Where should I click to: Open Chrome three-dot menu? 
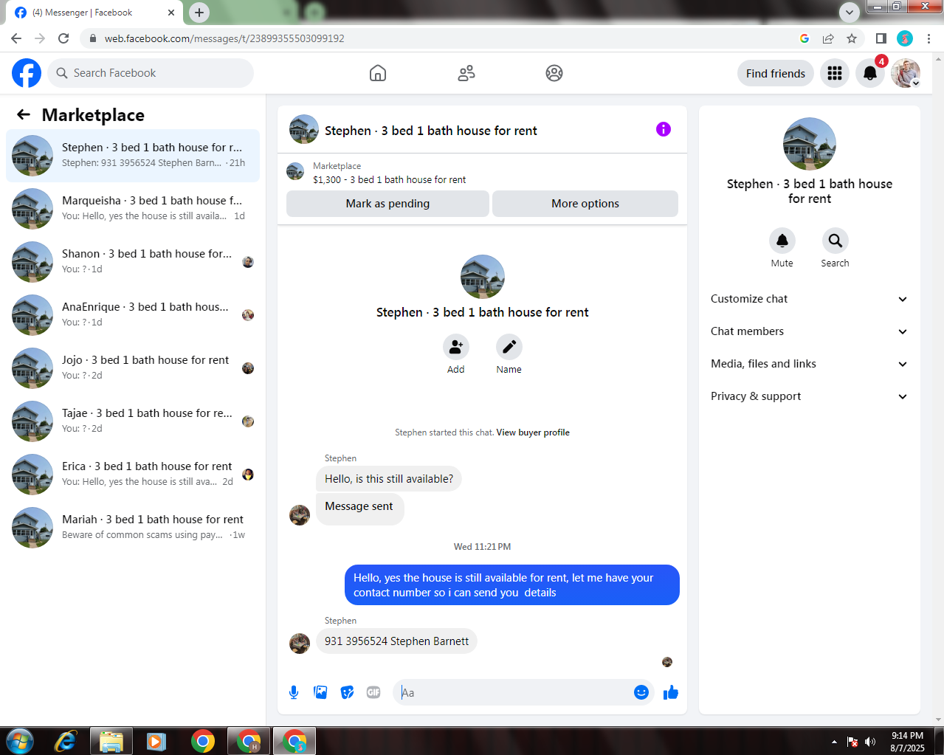coord(929,38)
